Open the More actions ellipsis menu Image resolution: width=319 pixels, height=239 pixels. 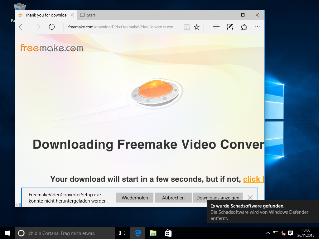pos(257,27)
